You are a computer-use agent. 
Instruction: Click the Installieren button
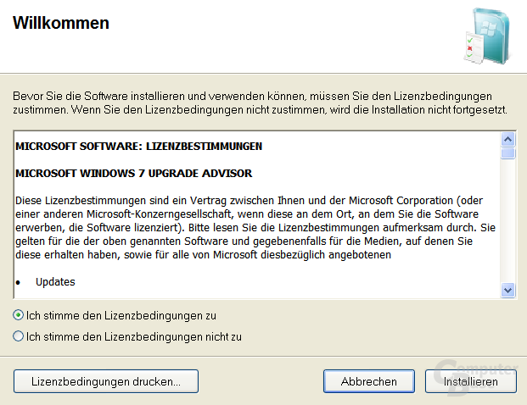point(470,381)
